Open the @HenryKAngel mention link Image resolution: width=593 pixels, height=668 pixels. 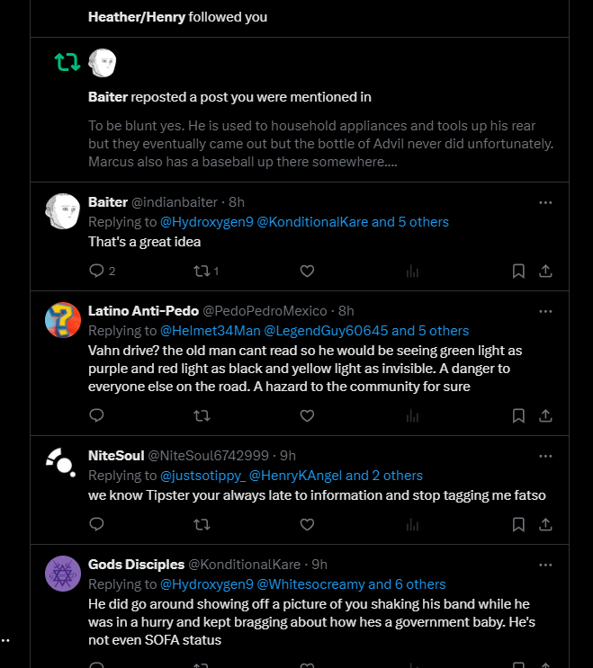(x=295, y=476)
